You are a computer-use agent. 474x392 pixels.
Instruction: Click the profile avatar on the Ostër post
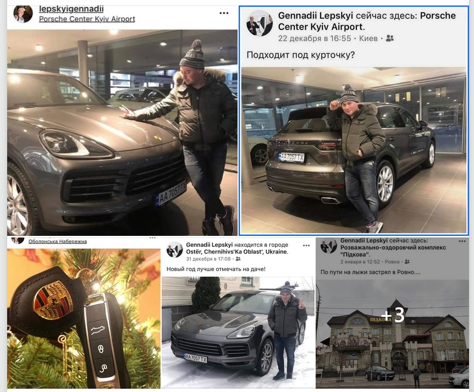(x=175, y=250)
